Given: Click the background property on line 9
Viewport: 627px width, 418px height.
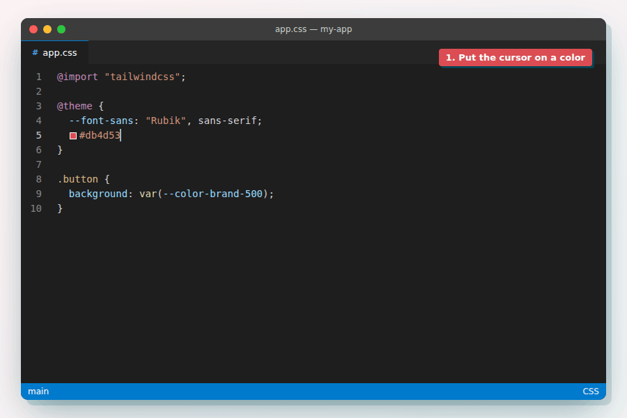Looking at the screenshot, I should (x=98, y=194).
